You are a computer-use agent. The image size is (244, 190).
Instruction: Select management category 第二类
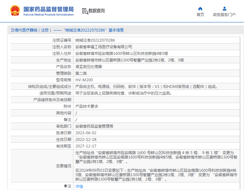[x=81, y=73]
